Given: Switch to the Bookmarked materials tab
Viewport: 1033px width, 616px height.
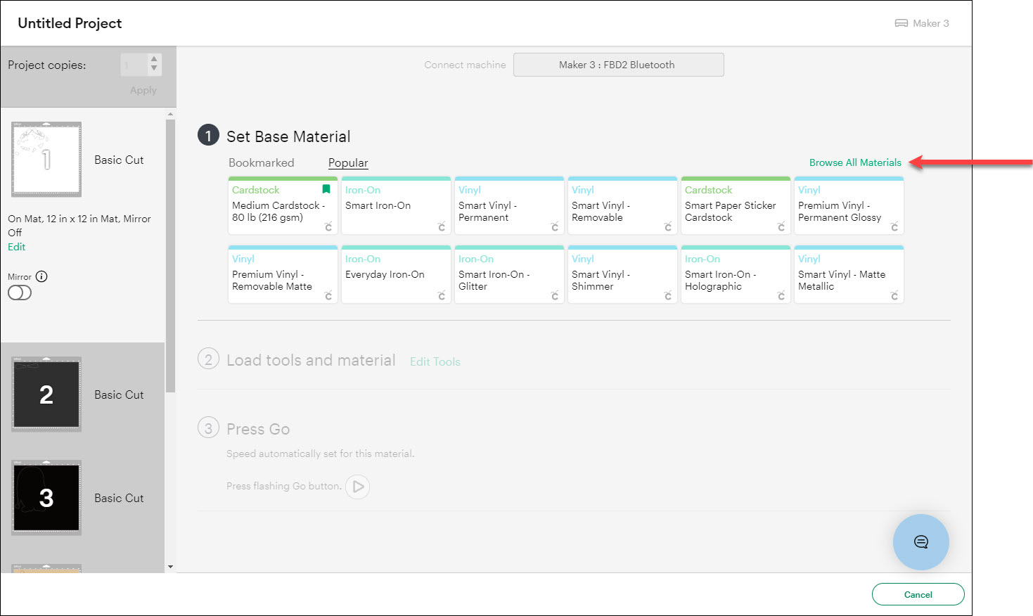Looking at the screenshot, I should tap(261, 162).
